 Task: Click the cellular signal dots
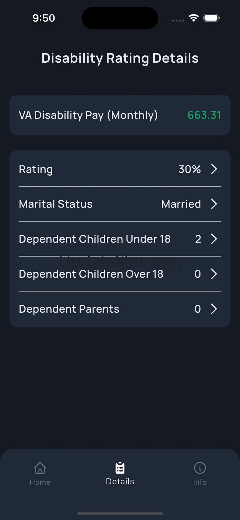point(178,20)
